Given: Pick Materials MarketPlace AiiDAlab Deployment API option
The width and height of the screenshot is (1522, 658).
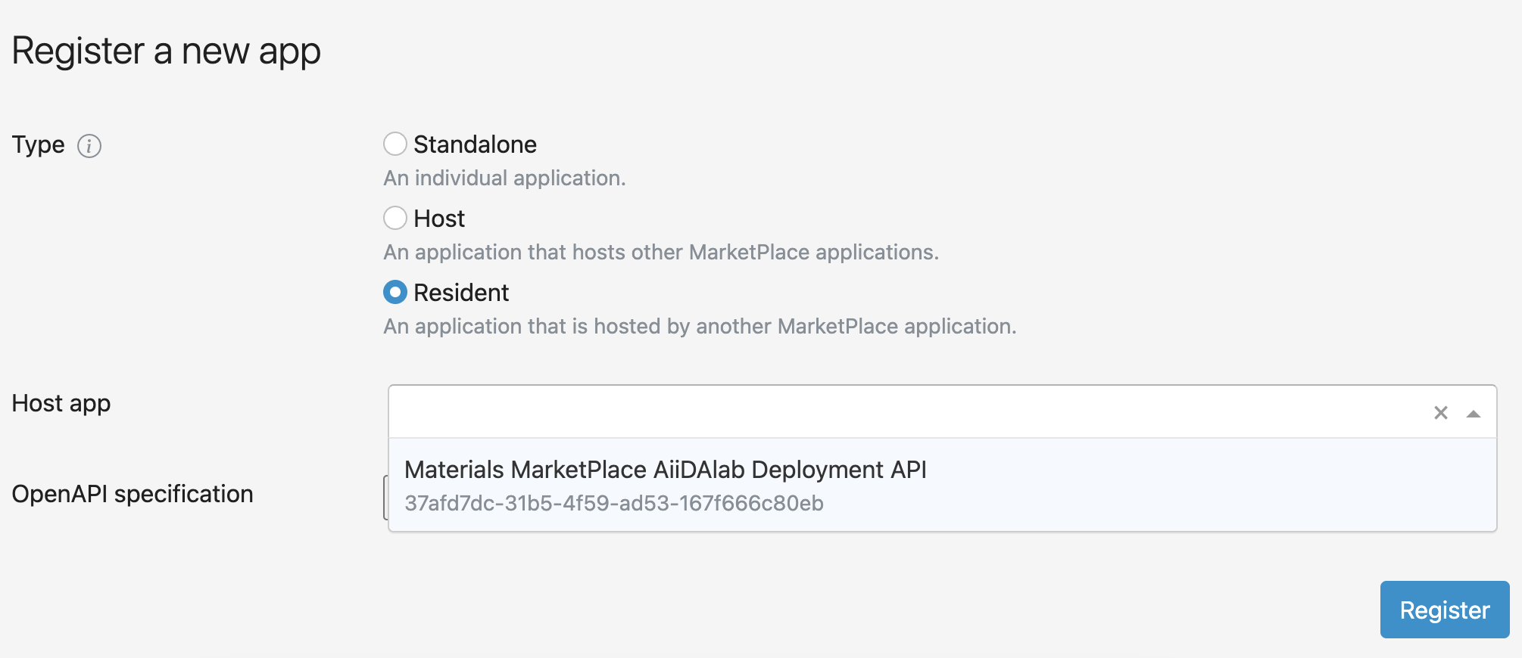Looking at the screenshot, I should 942,485.
